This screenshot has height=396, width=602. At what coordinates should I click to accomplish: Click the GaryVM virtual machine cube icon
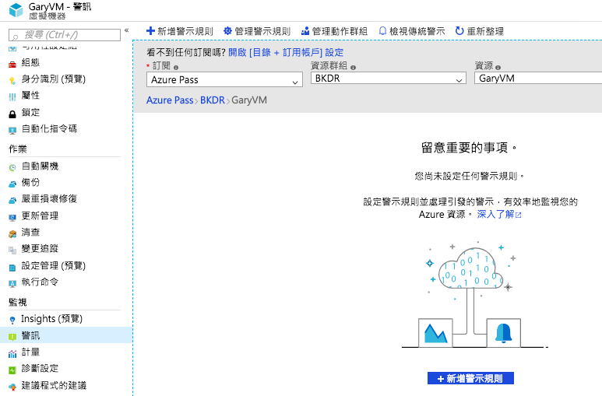16,10
